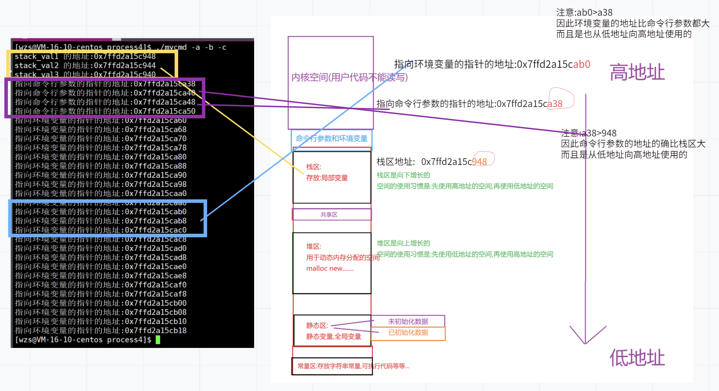
Task: Select the '已初始化数据' label
Action: [408, 333]
